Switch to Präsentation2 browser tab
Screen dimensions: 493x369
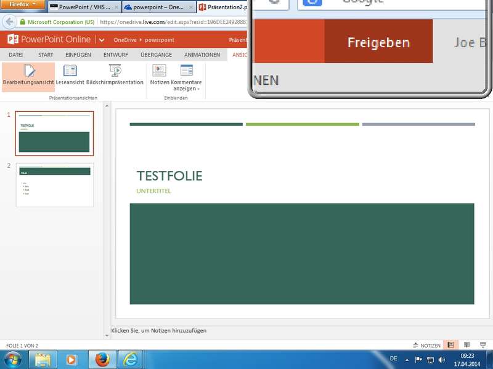(223, 7)
